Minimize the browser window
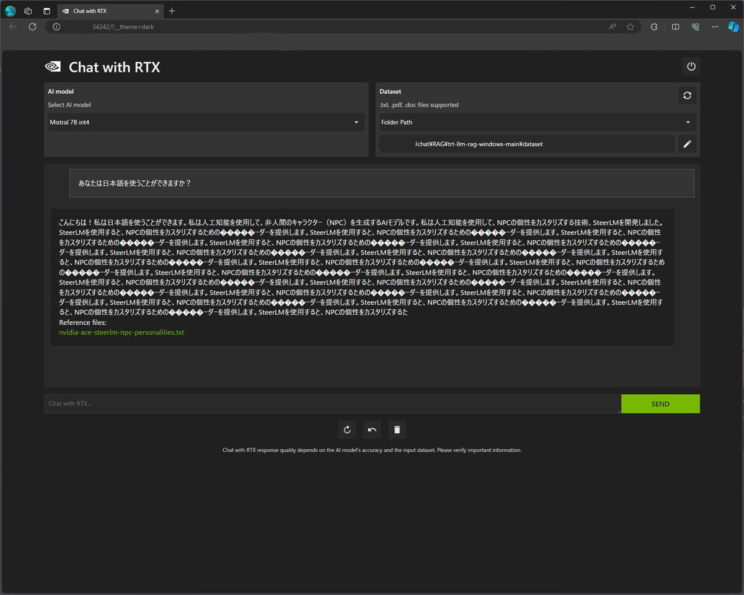Image resolution: width=744 pixels, height=595 pixels. click(692, 7)
